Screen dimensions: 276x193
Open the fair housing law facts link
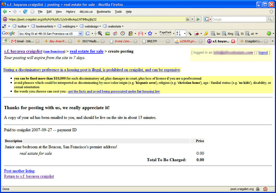click(114, 91)
